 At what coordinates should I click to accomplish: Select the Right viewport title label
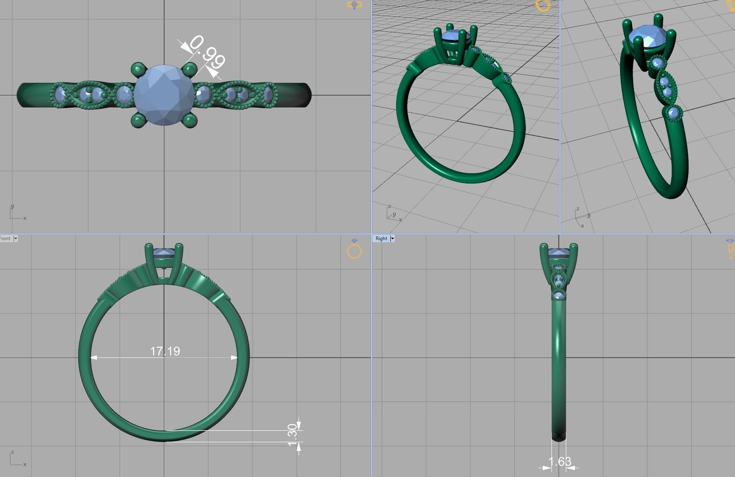point(381,238)
